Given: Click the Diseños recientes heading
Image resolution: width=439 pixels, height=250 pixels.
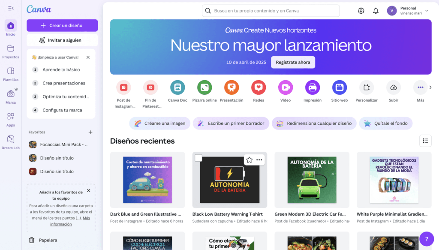Looking at the screenshot, I should pos(142,141).
